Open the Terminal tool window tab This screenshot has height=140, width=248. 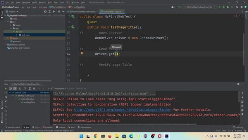(x=60, y=127)
